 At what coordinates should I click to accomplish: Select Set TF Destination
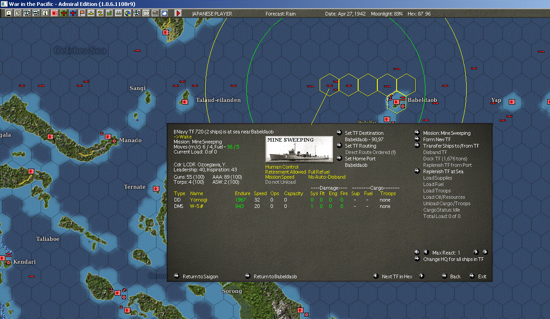[x=364, y=133]
